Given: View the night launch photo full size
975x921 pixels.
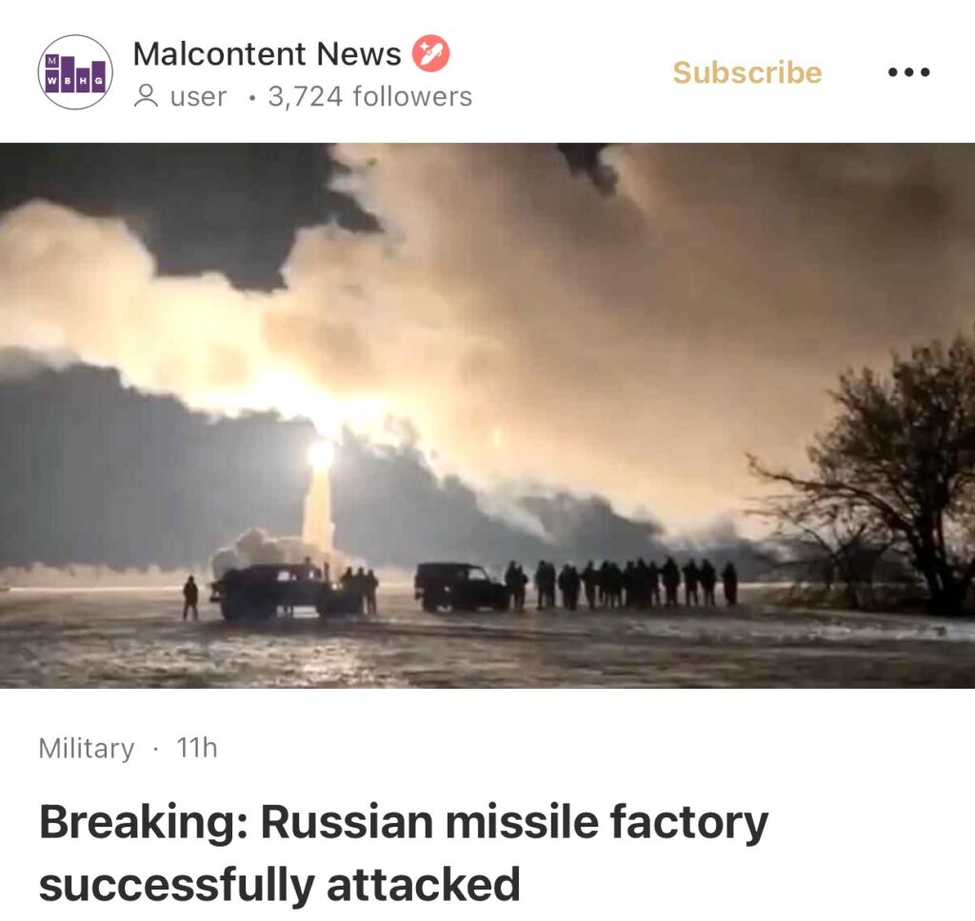Looking at the screenshot, I should pyautogui.click(x=487, y=415).
